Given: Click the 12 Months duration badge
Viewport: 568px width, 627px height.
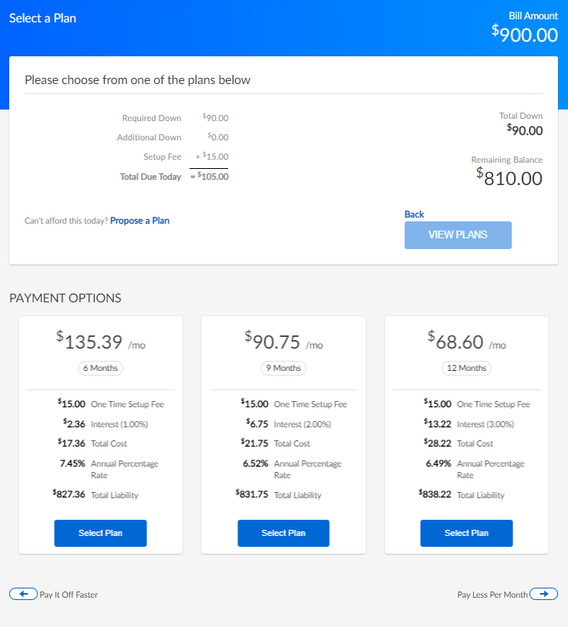Looking at the screenshot, I should point(466,368).
